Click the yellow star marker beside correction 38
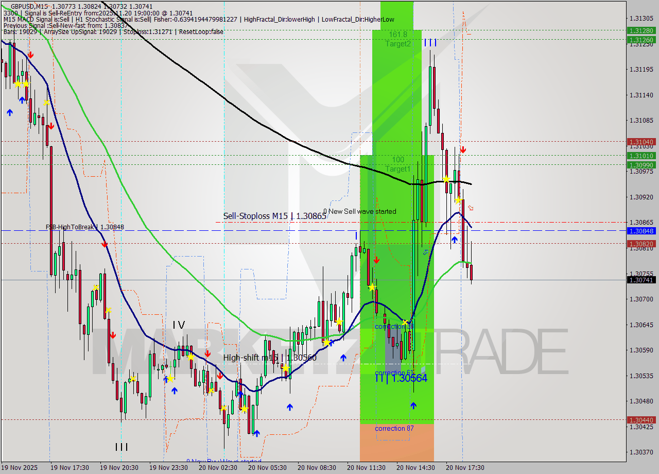This screenshot has width=659, height=474. pos(406,321)
